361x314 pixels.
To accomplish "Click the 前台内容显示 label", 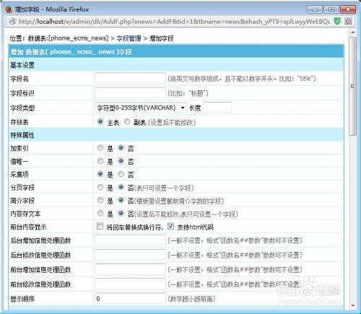I will pyautogui.click(x=28, y=227).
